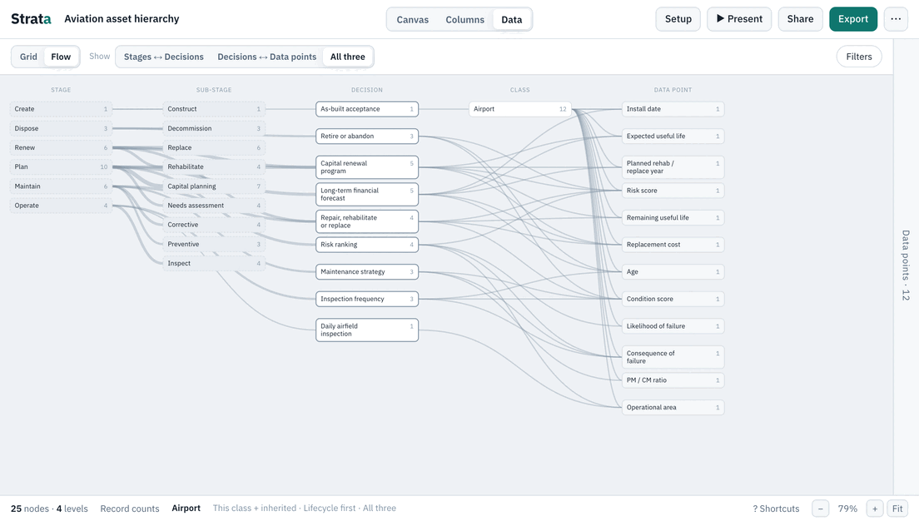
Task: Click the Rehabilitate sub-stage node
Action: coord(214,167)
